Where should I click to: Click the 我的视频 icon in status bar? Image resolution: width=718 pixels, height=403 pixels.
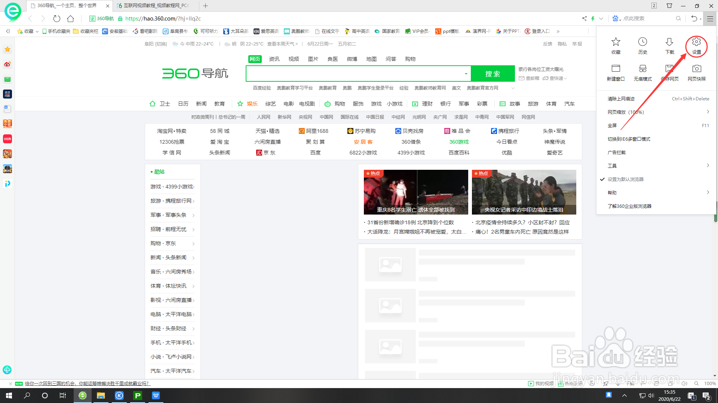pos(541,384)
